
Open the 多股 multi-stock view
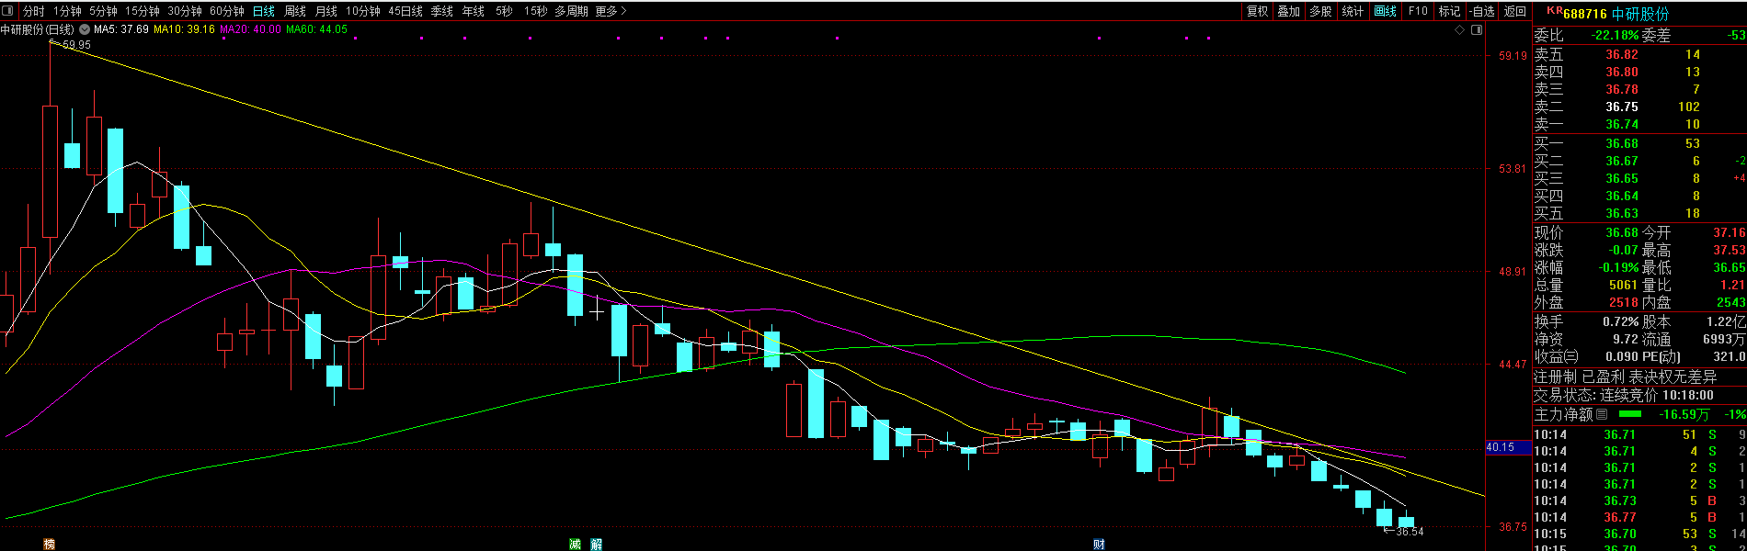pyautogui.click(x=1320, y=11)
